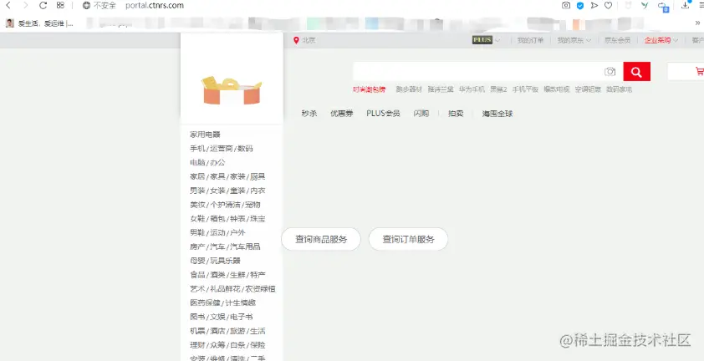Select category 男鞋/运动/户外
The width and height of the screenshot is (704, 361).
pos(217,232)
